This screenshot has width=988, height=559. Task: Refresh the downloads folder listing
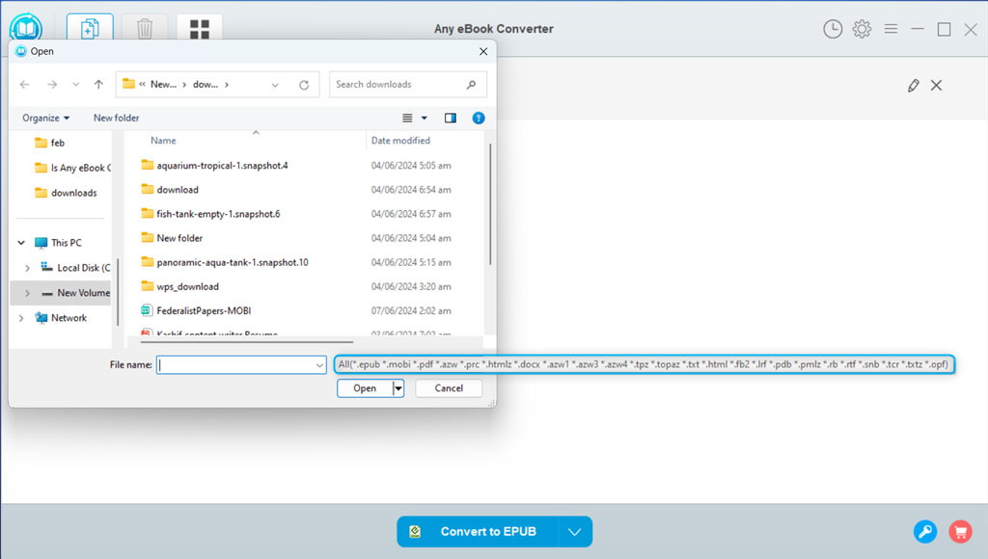[x=304, y=85]
